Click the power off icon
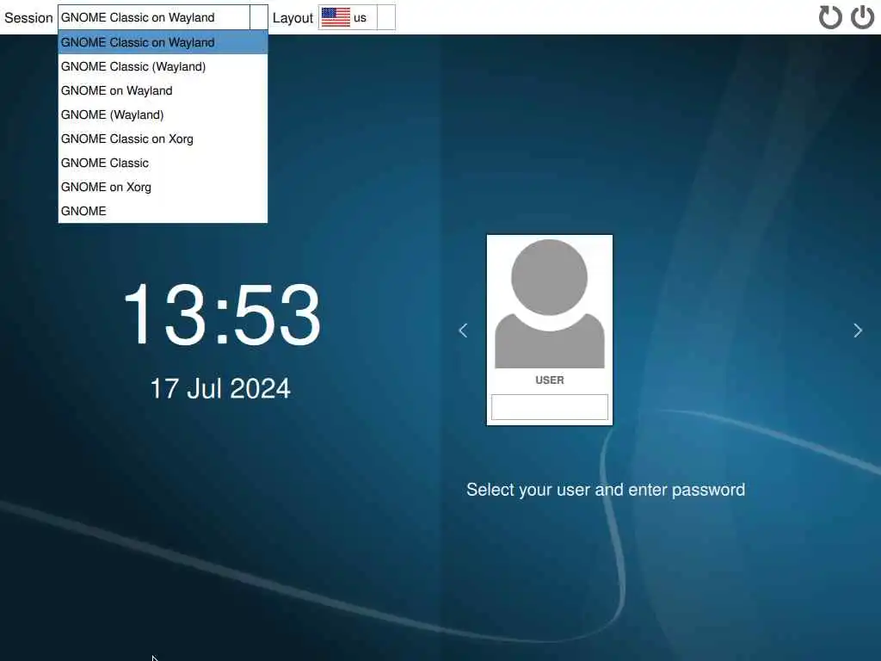This screenshot has height=661, width=881. pyautogui.click(x=862, y=17)
